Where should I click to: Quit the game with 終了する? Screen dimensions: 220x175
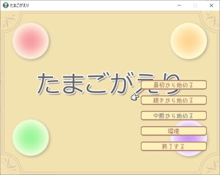pyautogui.click(x=174, y=146)
